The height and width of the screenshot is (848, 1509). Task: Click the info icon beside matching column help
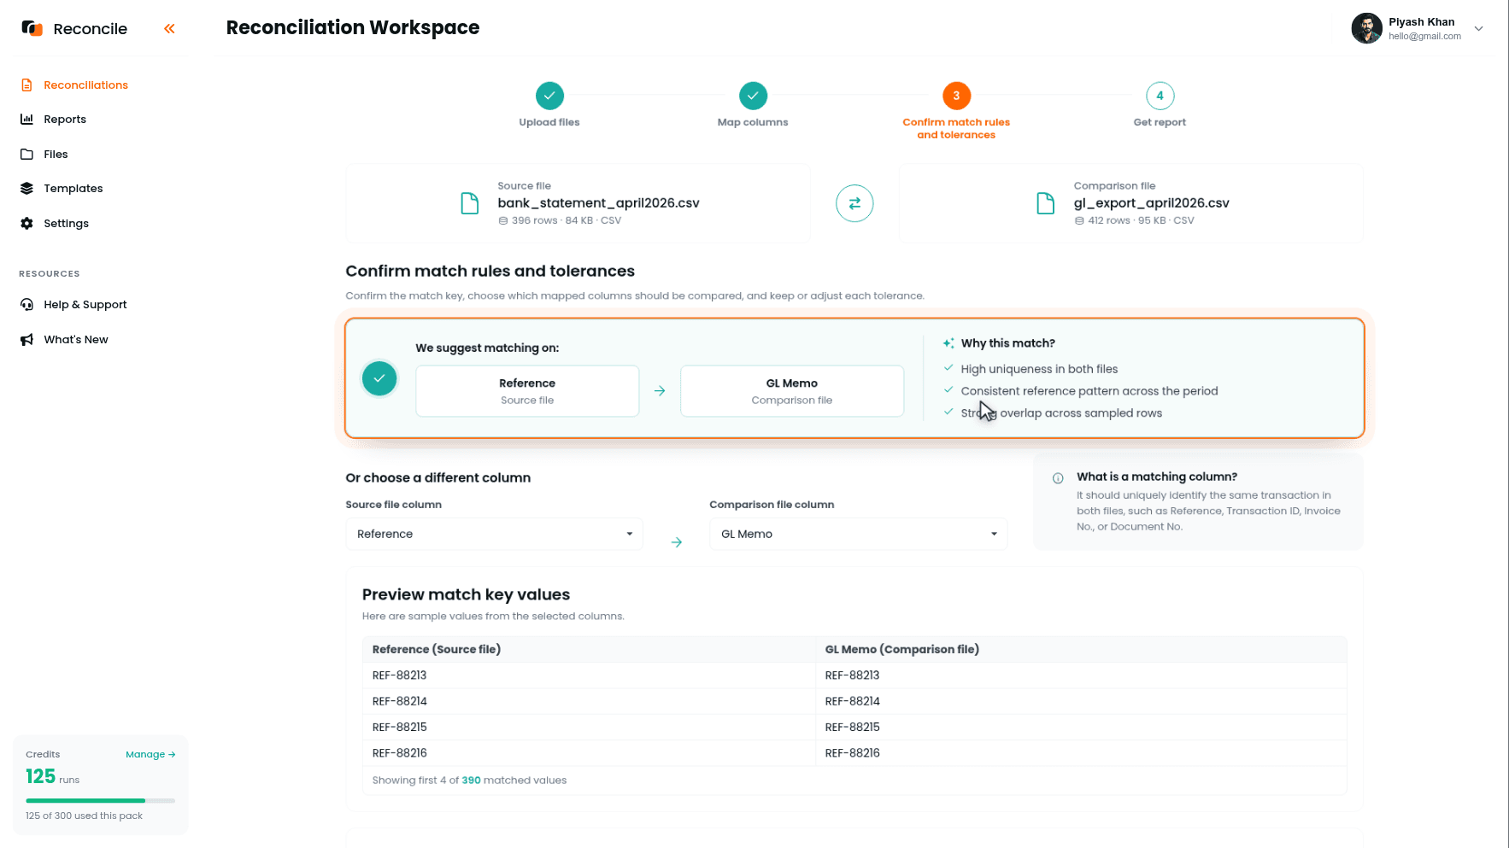pos(1058,478)
